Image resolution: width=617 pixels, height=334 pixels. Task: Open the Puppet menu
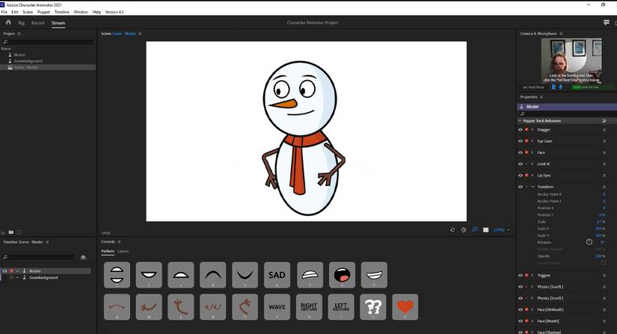43,12
